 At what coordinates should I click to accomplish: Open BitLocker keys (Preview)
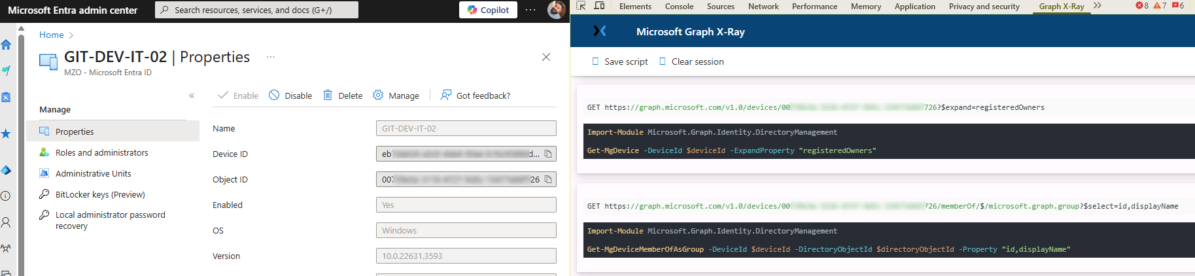100,194
